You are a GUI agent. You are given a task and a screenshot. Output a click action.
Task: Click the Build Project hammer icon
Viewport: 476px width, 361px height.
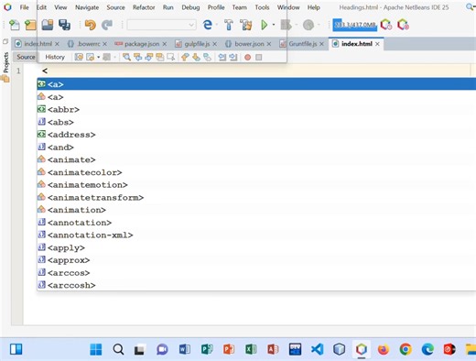pyautogui.click(x=229, y=25)
